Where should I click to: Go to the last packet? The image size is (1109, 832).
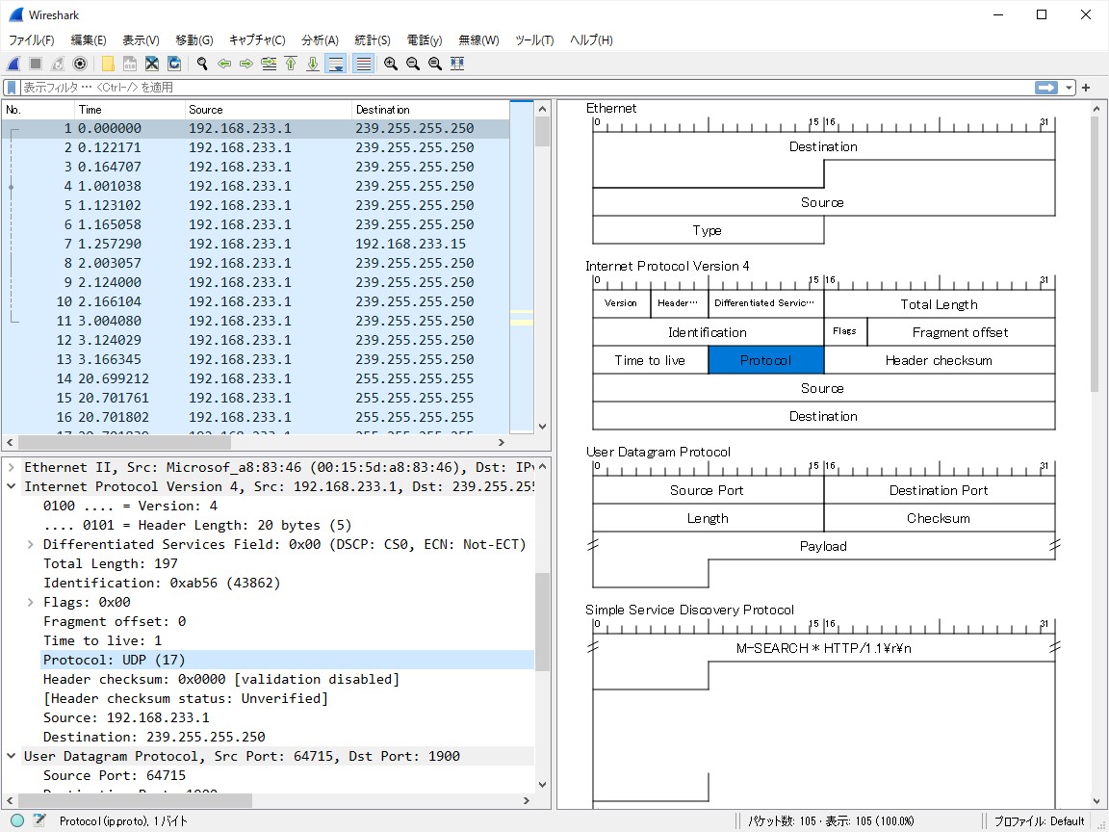[x=312, y=64]
